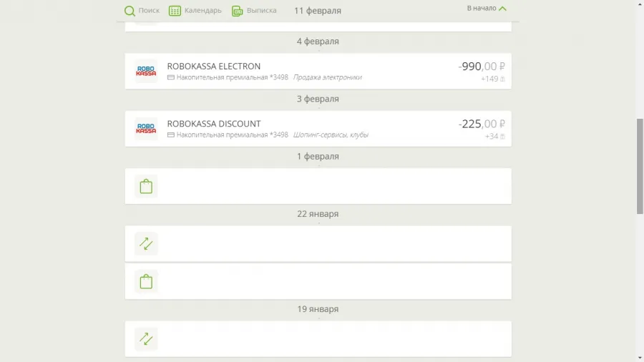Click the -225,00 ₽ amount
The width and height of the screenshot is (644, 362).
pyautogui.click(x=482, y=124)
